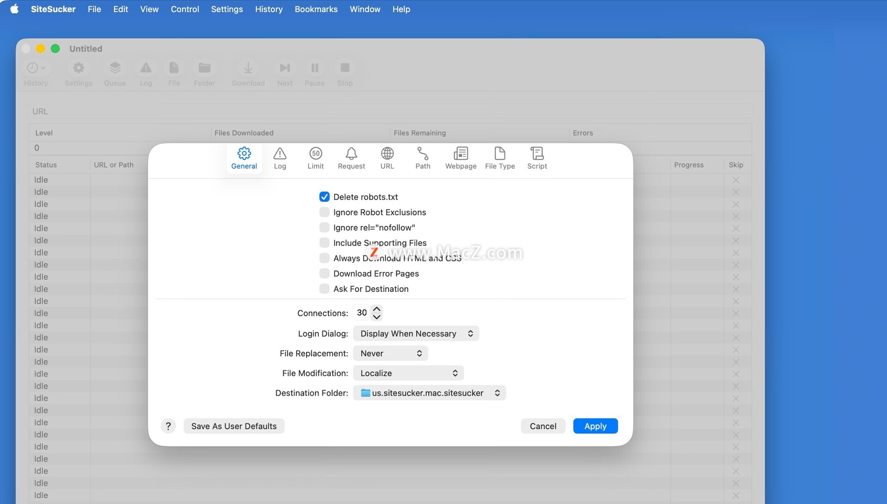Open the Destination Folder dropdown
This screenshot has height=504, width=887.
tap(429, 393)
